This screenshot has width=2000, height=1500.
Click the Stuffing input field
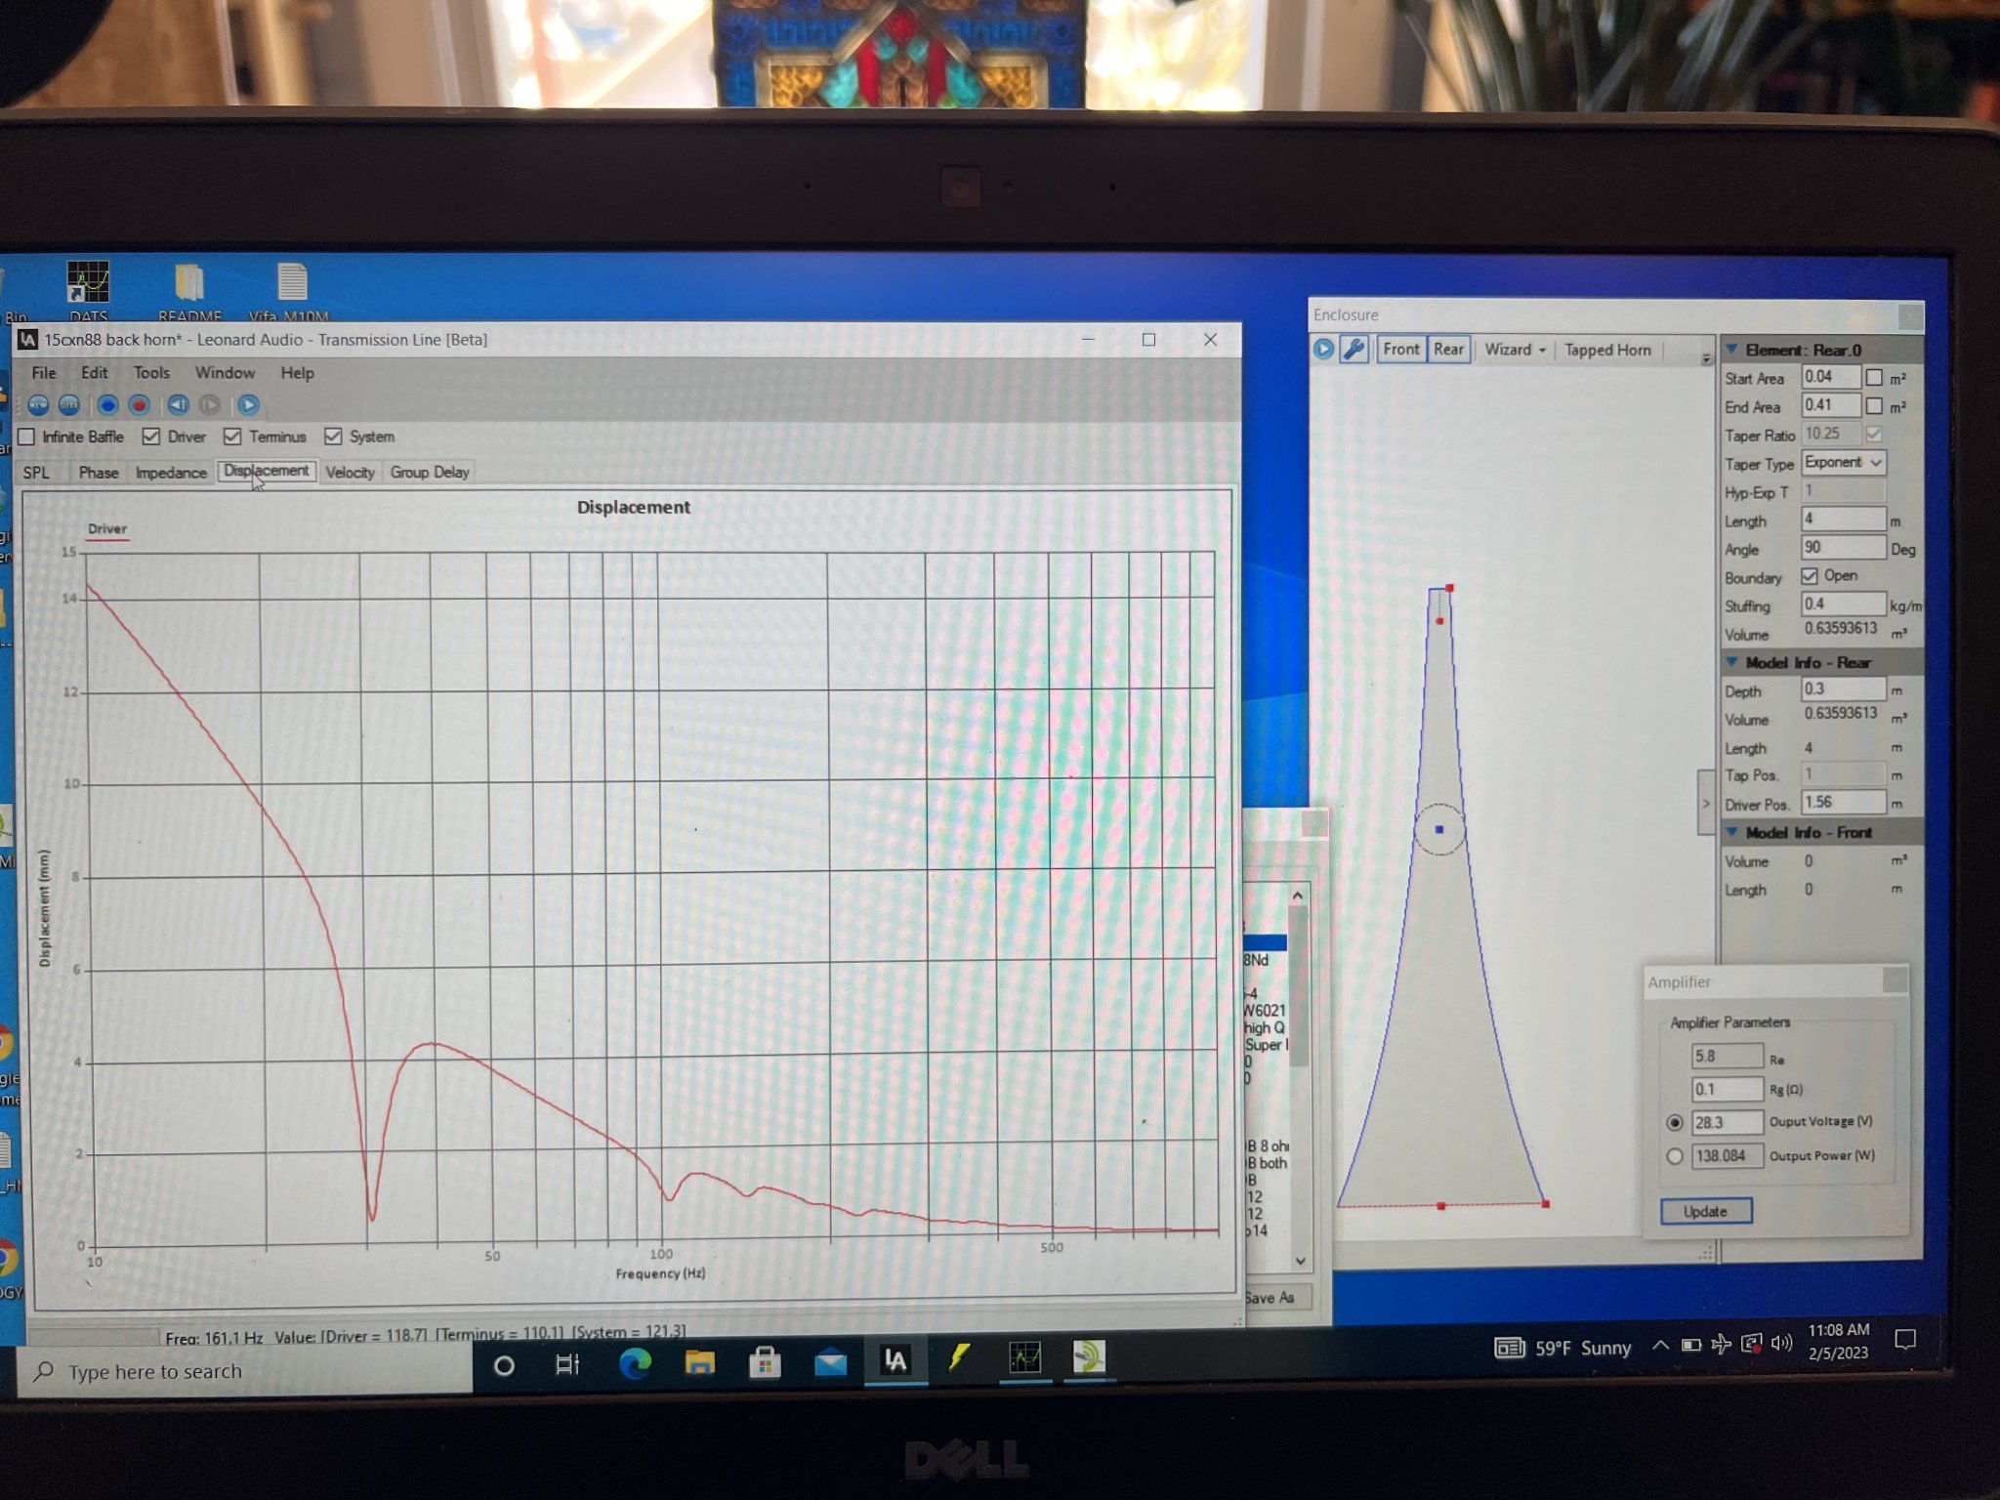(x=1843, y=604)
